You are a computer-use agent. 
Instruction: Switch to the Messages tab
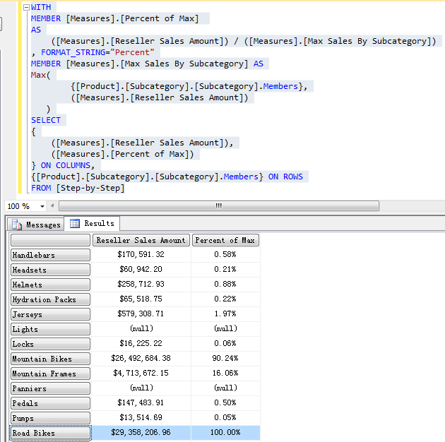click(36, 225)
